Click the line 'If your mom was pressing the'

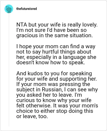click(53, 84)
